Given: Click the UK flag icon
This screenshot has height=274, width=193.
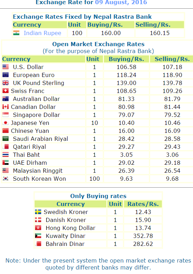Looking at the screenshot, I should [6, 83].
